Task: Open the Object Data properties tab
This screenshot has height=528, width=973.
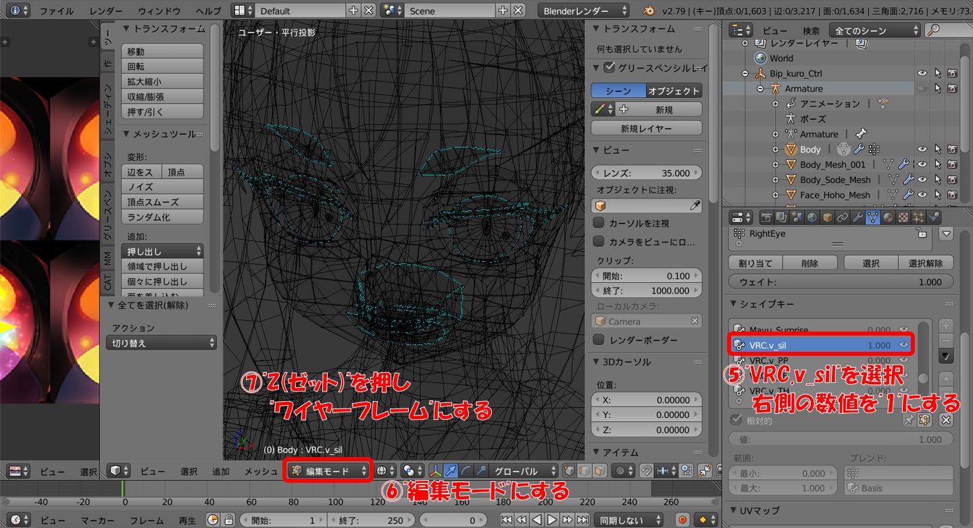Action: [x=872, y=217]
